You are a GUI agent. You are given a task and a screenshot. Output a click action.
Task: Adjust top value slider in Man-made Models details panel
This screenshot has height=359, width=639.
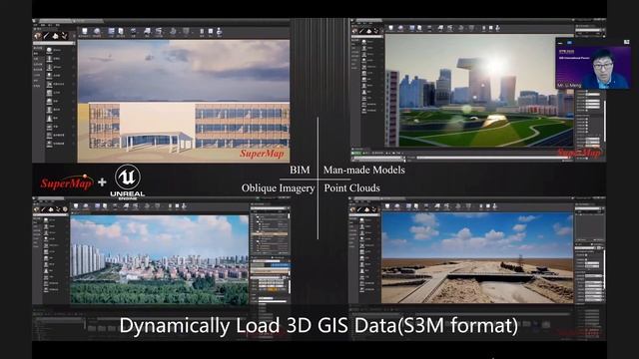592,95
